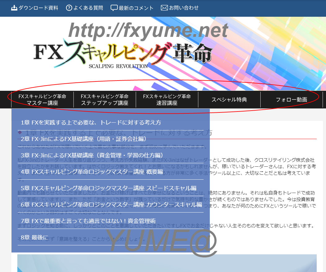
Task: Go to 最新のコメント
Action: click(x=136, y=8)
